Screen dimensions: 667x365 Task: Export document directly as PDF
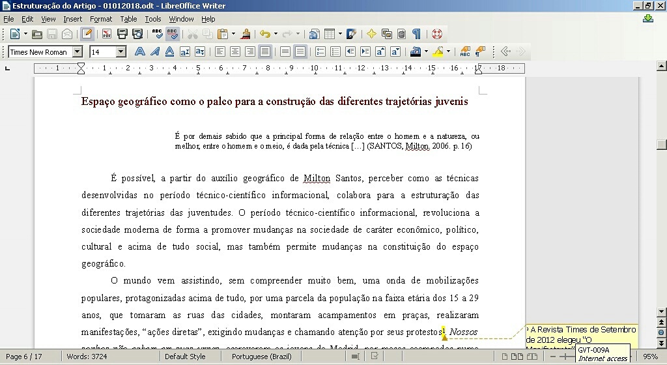coord(106,34)
